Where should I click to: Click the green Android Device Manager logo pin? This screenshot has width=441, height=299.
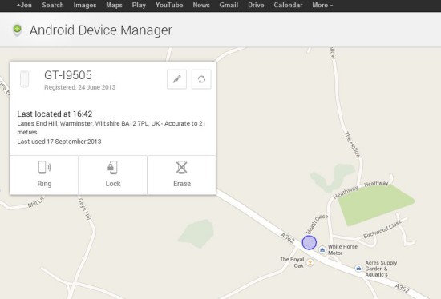point(17,30)
